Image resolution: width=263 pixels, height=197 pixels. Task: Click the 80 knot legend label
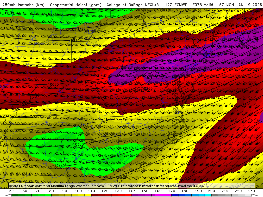point(51,191)
